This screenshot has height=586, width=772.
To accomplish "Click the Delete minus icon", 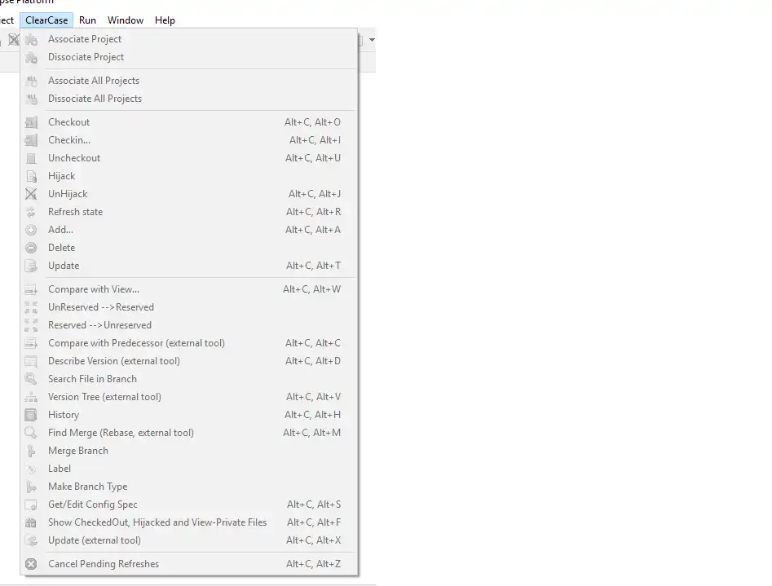I will tap(31, 248).
